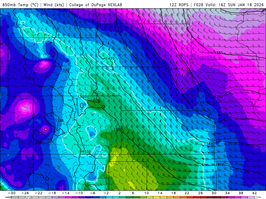Click the "850mb Temp (°C)" title text

(x=20, y=5)
